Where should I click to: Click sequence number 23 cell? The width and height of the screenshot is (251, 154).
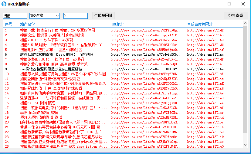[7, 137]
